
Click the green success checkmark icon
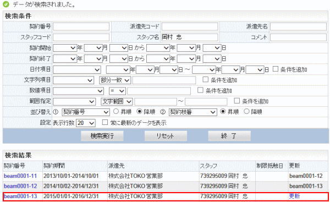click(6, 4)
